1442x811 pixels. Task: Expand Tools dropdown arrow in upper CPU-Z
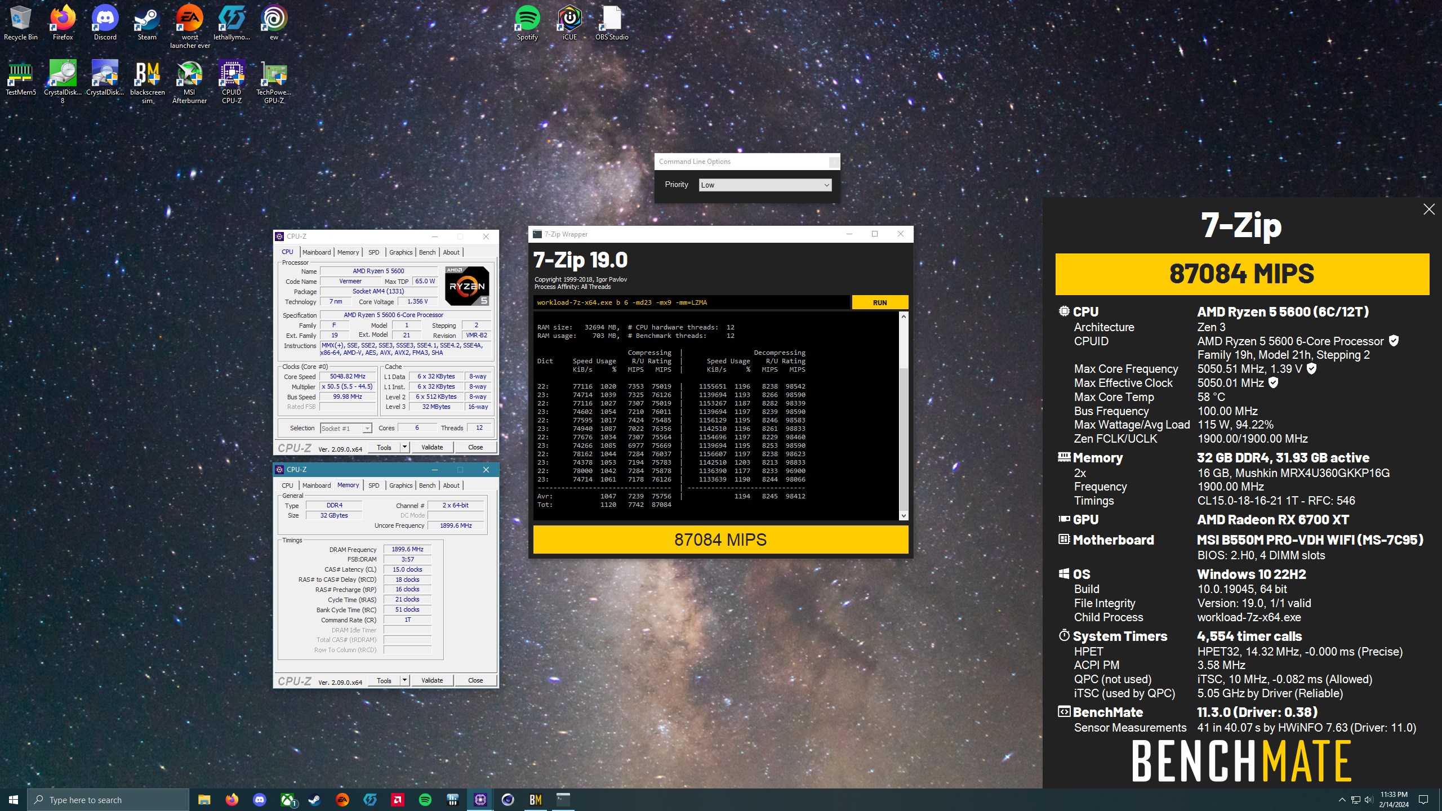tap(404, 447)
